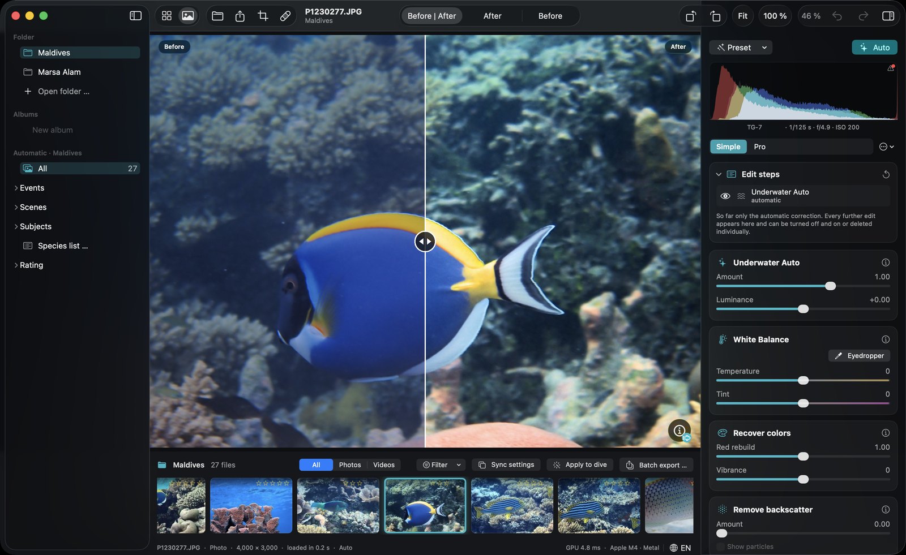This screenshot has height=555, width=906.
Task: Select the After view tab
Action: point(492,16)
